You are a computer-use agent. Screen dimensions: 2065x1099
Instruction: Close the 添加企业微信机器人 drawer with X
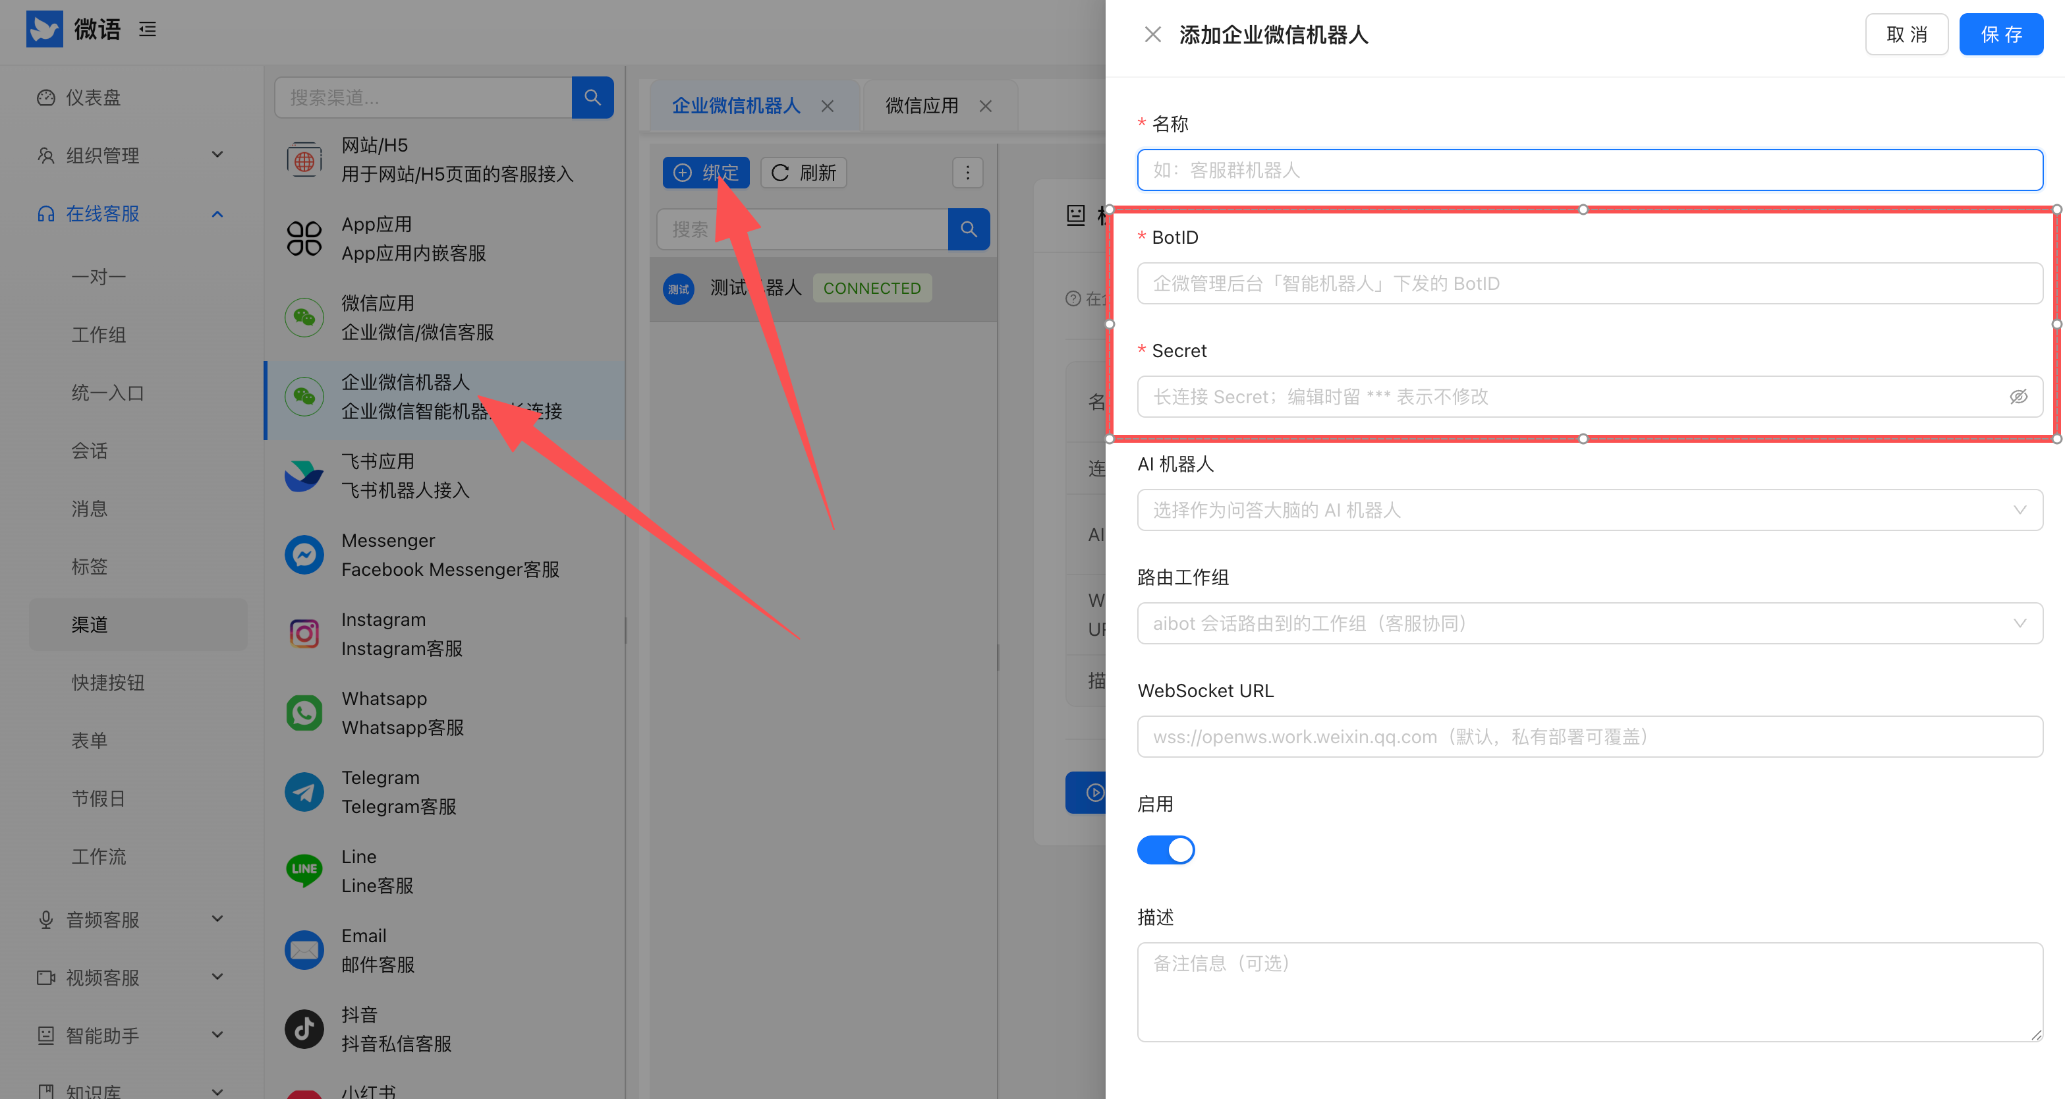pyautogui.click(x=1152, y=34)
